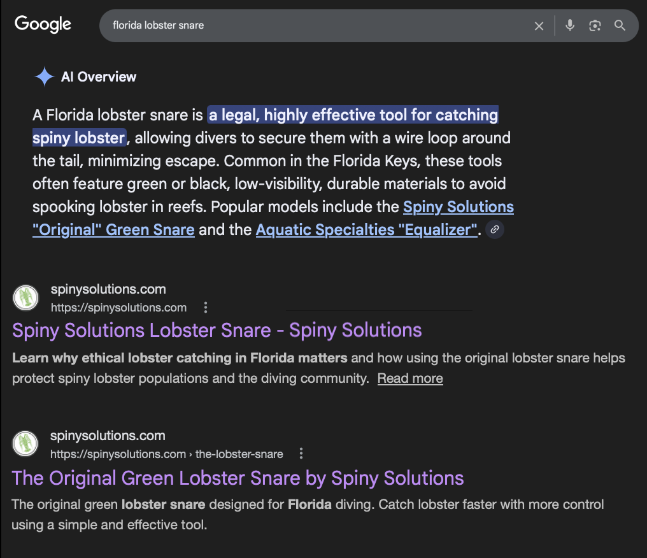647x558 pixels.
Task: Open three-dot menu beside the-lobster-snare URL
Action: [x=301, y=454]
